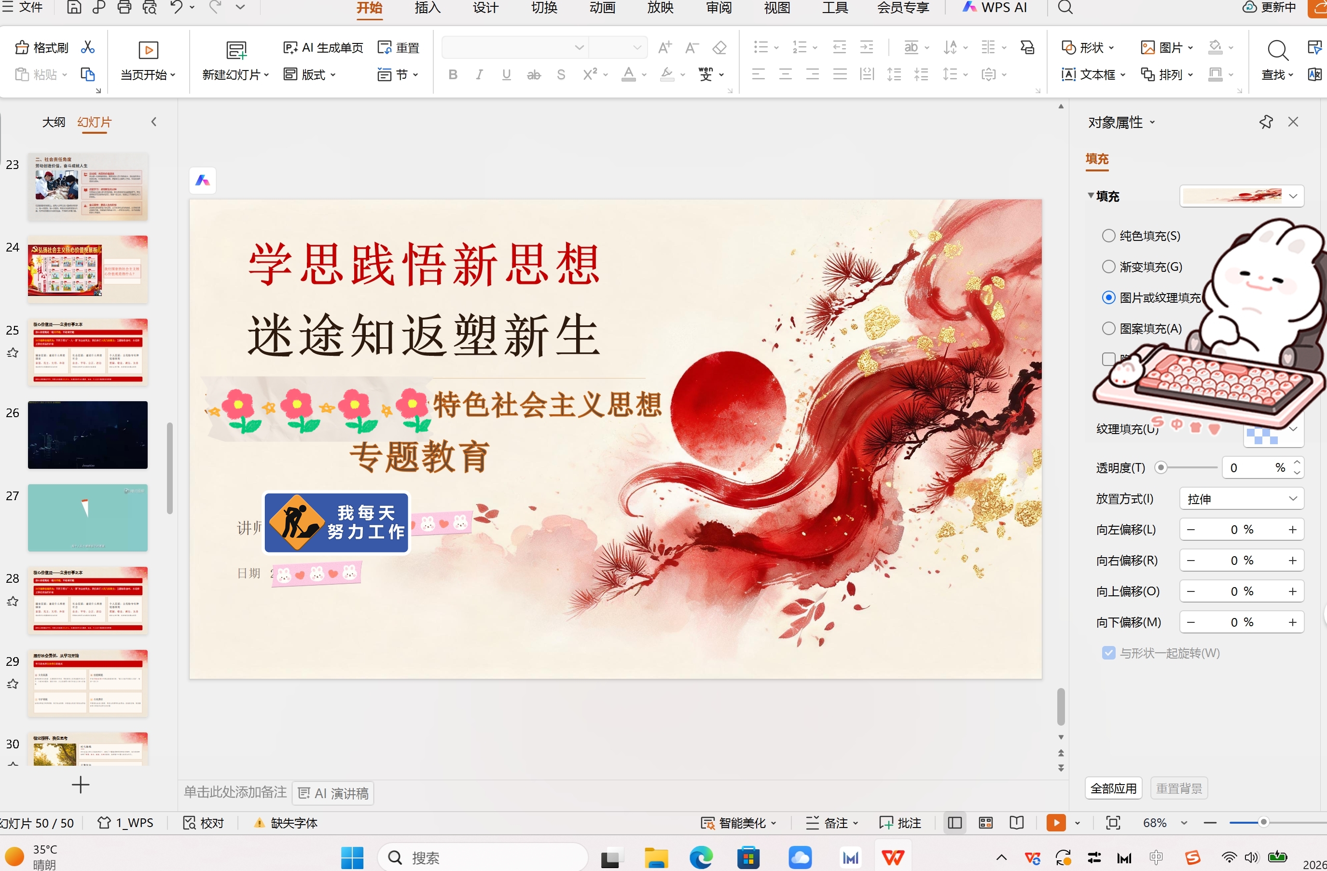The image size is (1327, 871).
Task: Click the WPS AI floating icon above slide
Action: point(202,180)
